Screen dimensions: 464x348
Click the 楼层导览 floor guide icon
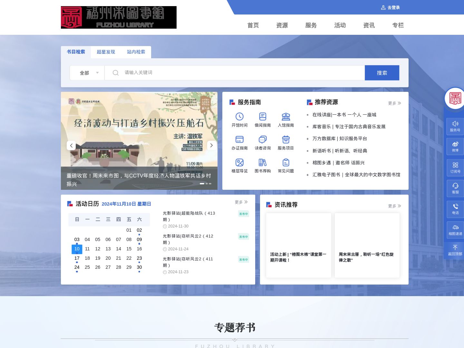coord(239,162)
